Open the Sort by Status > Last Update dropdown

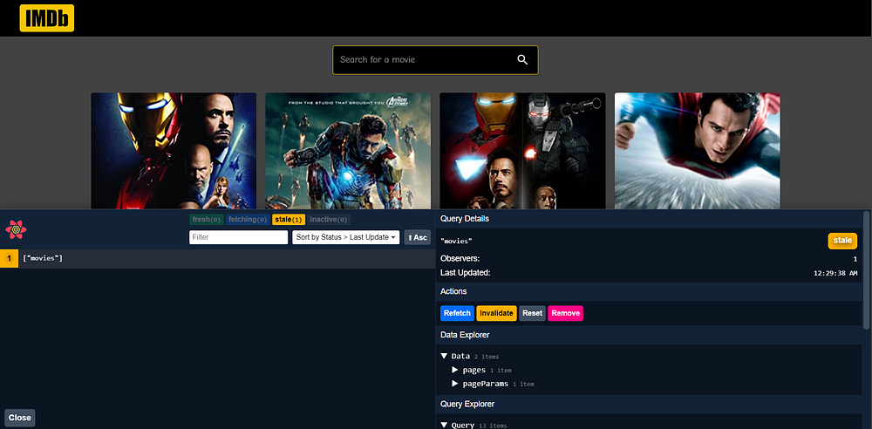pos(346,237)
